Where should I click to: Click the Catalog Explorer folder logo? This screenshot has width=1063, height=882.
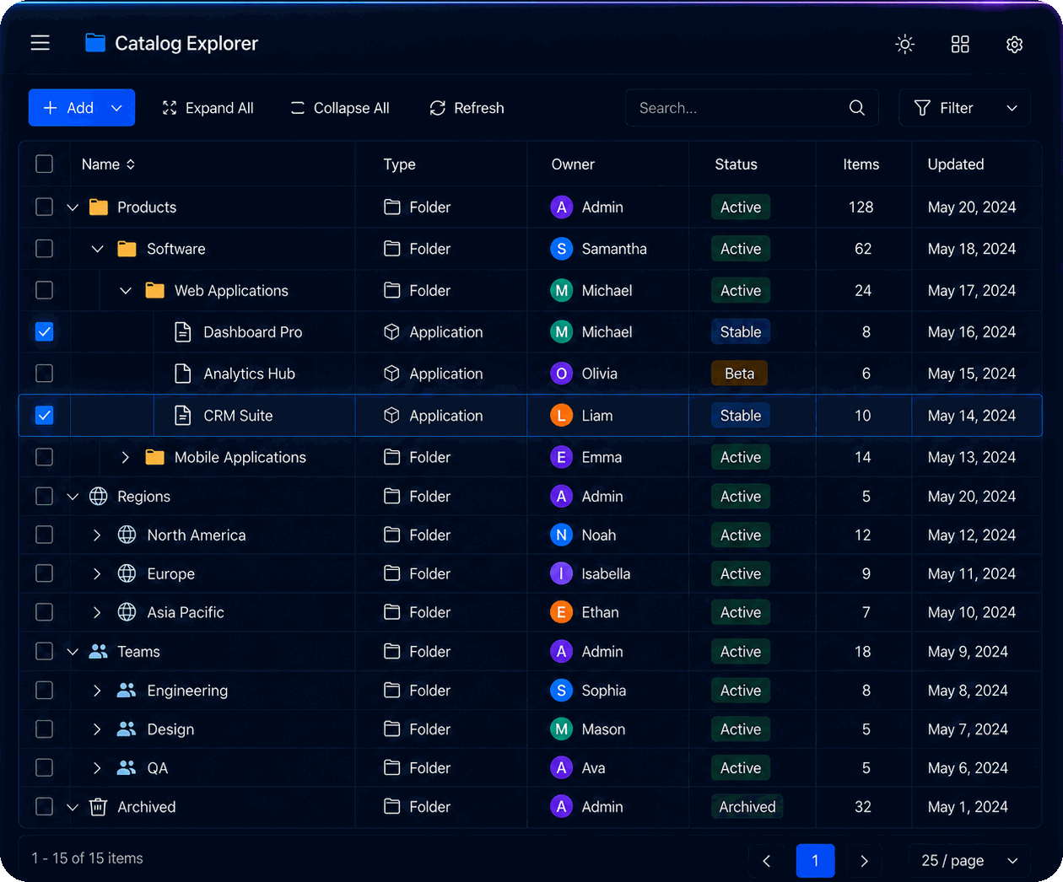(x=95, y=43)
